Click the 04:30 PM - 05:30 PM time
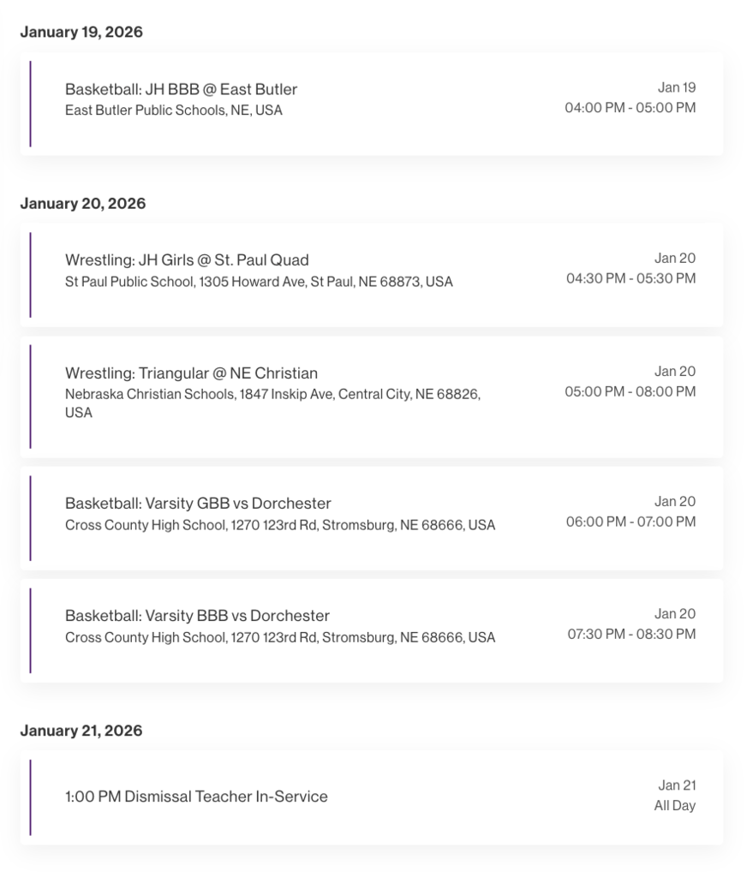 click(x=630, y=278)
